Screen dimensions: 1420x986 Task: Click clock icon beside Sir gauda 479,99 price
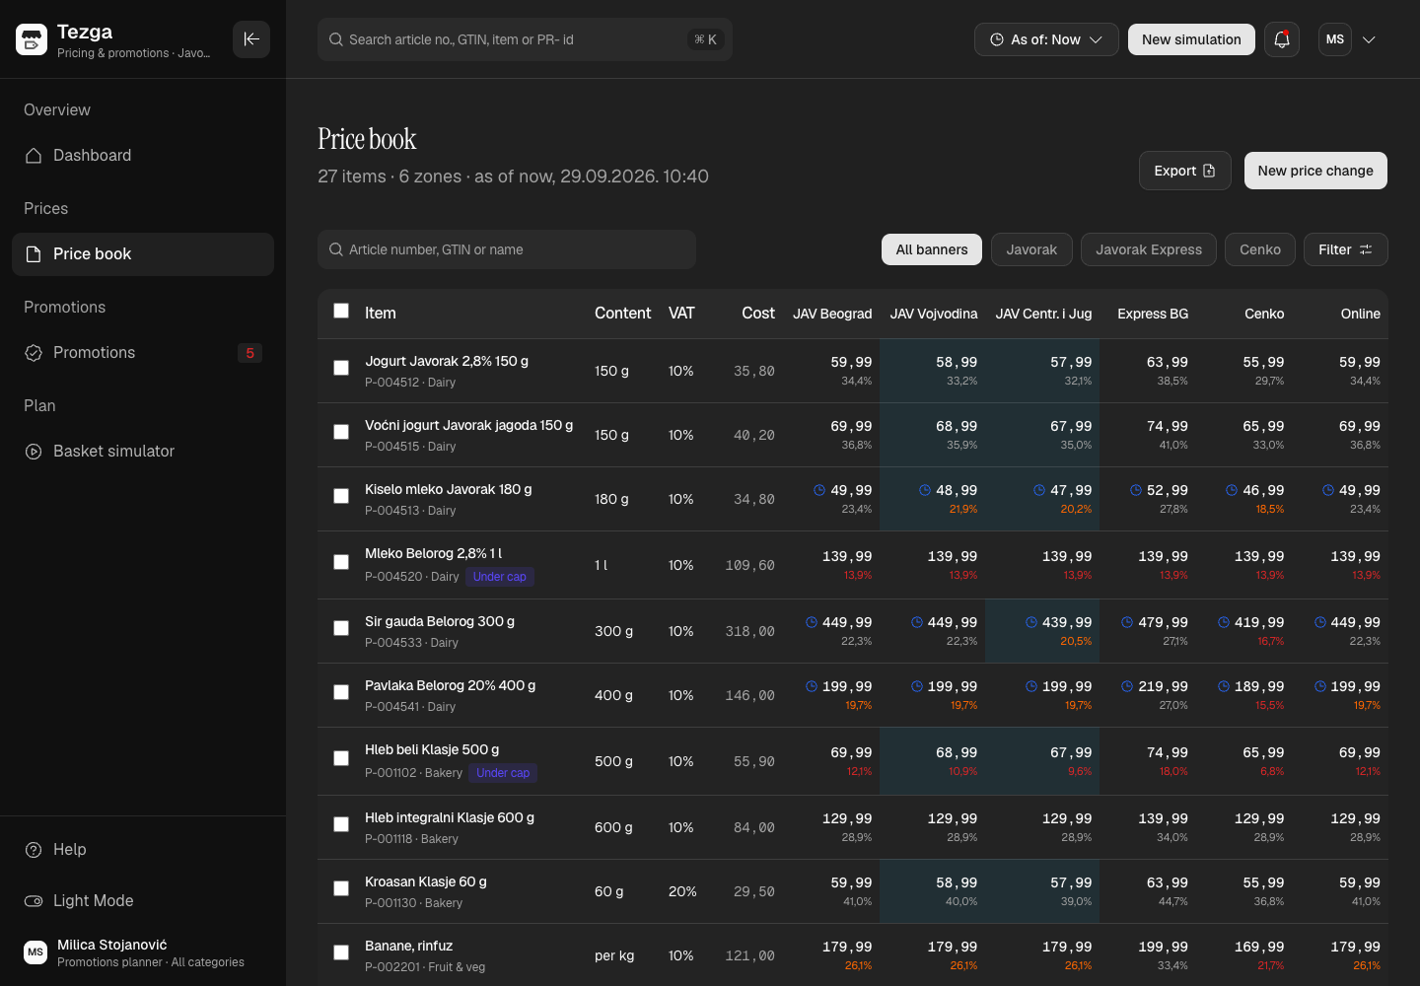[1127, 622]
